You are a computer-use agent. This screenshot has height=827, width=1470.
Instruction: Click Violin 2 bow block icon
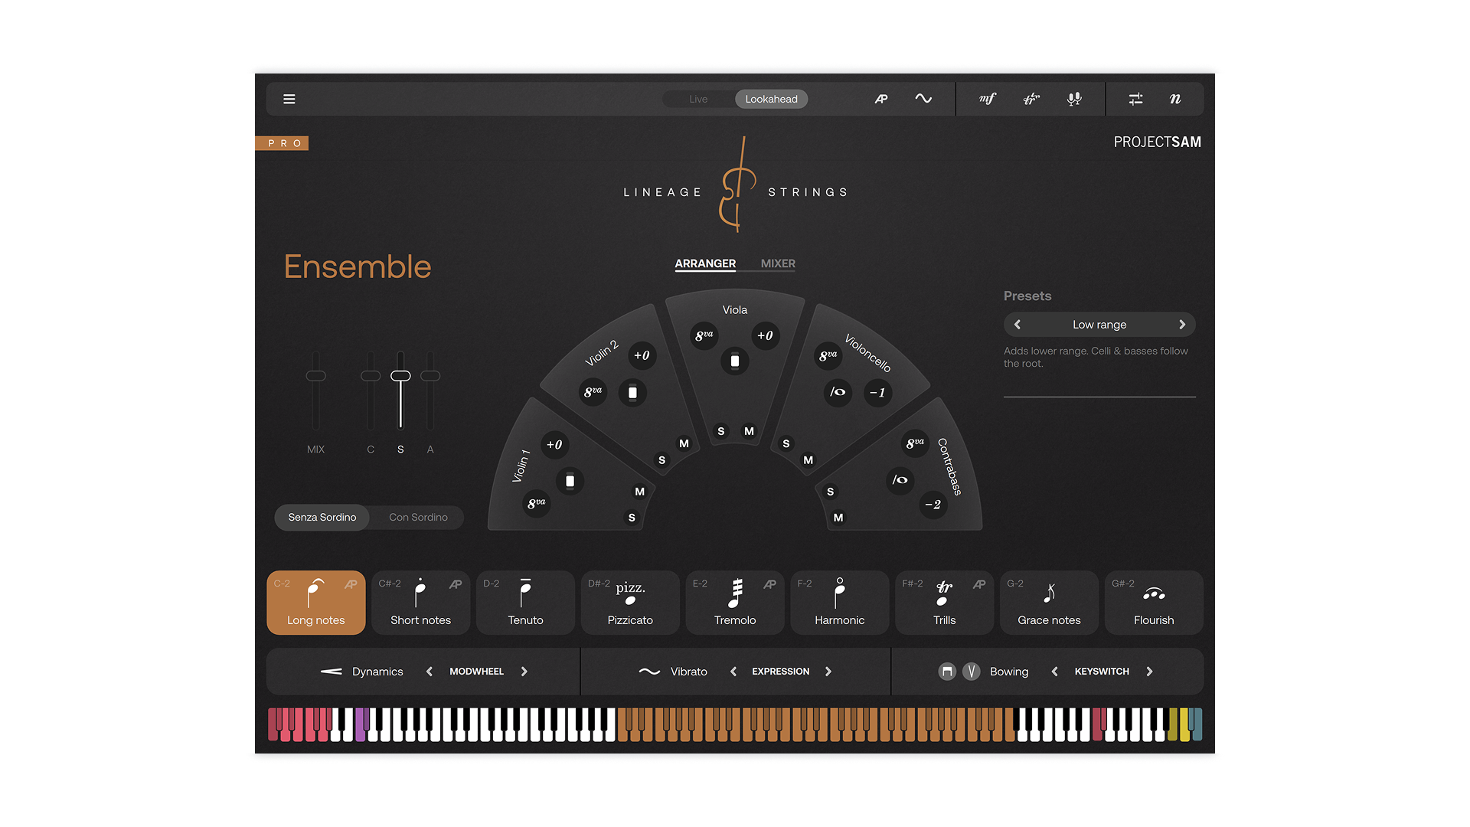[x=632, y=393]
